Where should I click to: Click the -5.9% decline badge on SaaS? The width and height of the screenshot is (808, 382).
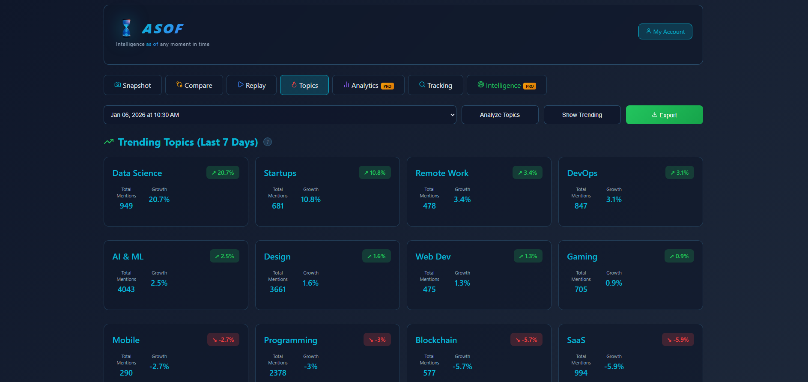[678, 340]
